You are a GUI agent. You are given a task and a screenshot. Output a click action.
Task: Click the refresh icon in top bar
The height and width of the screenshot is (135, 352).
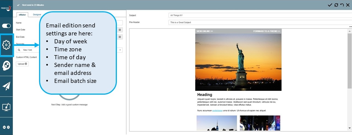336,5
